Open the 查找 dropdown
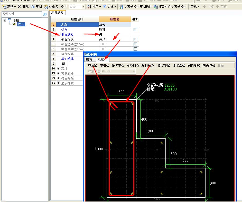Image resolution: width=242 pixels, height=202 pixels. [195, 7]
